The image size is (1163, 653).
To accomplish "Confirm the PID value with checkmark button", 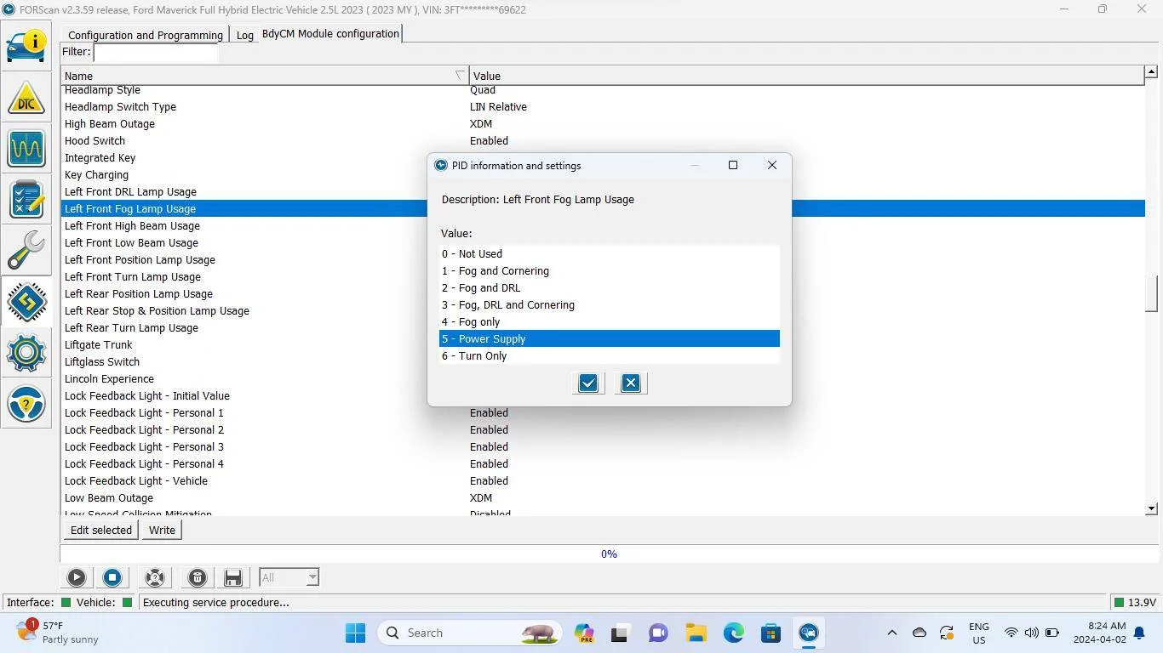I will (x=588, y=383).
